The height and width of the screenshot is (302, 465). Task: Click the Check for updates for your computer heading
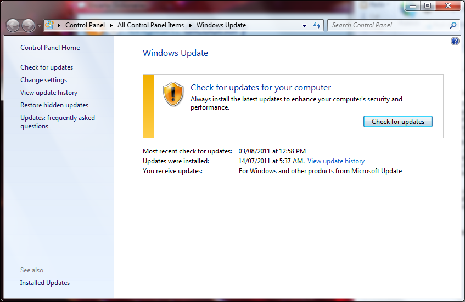pyautogui.click(x=261, y=88)
